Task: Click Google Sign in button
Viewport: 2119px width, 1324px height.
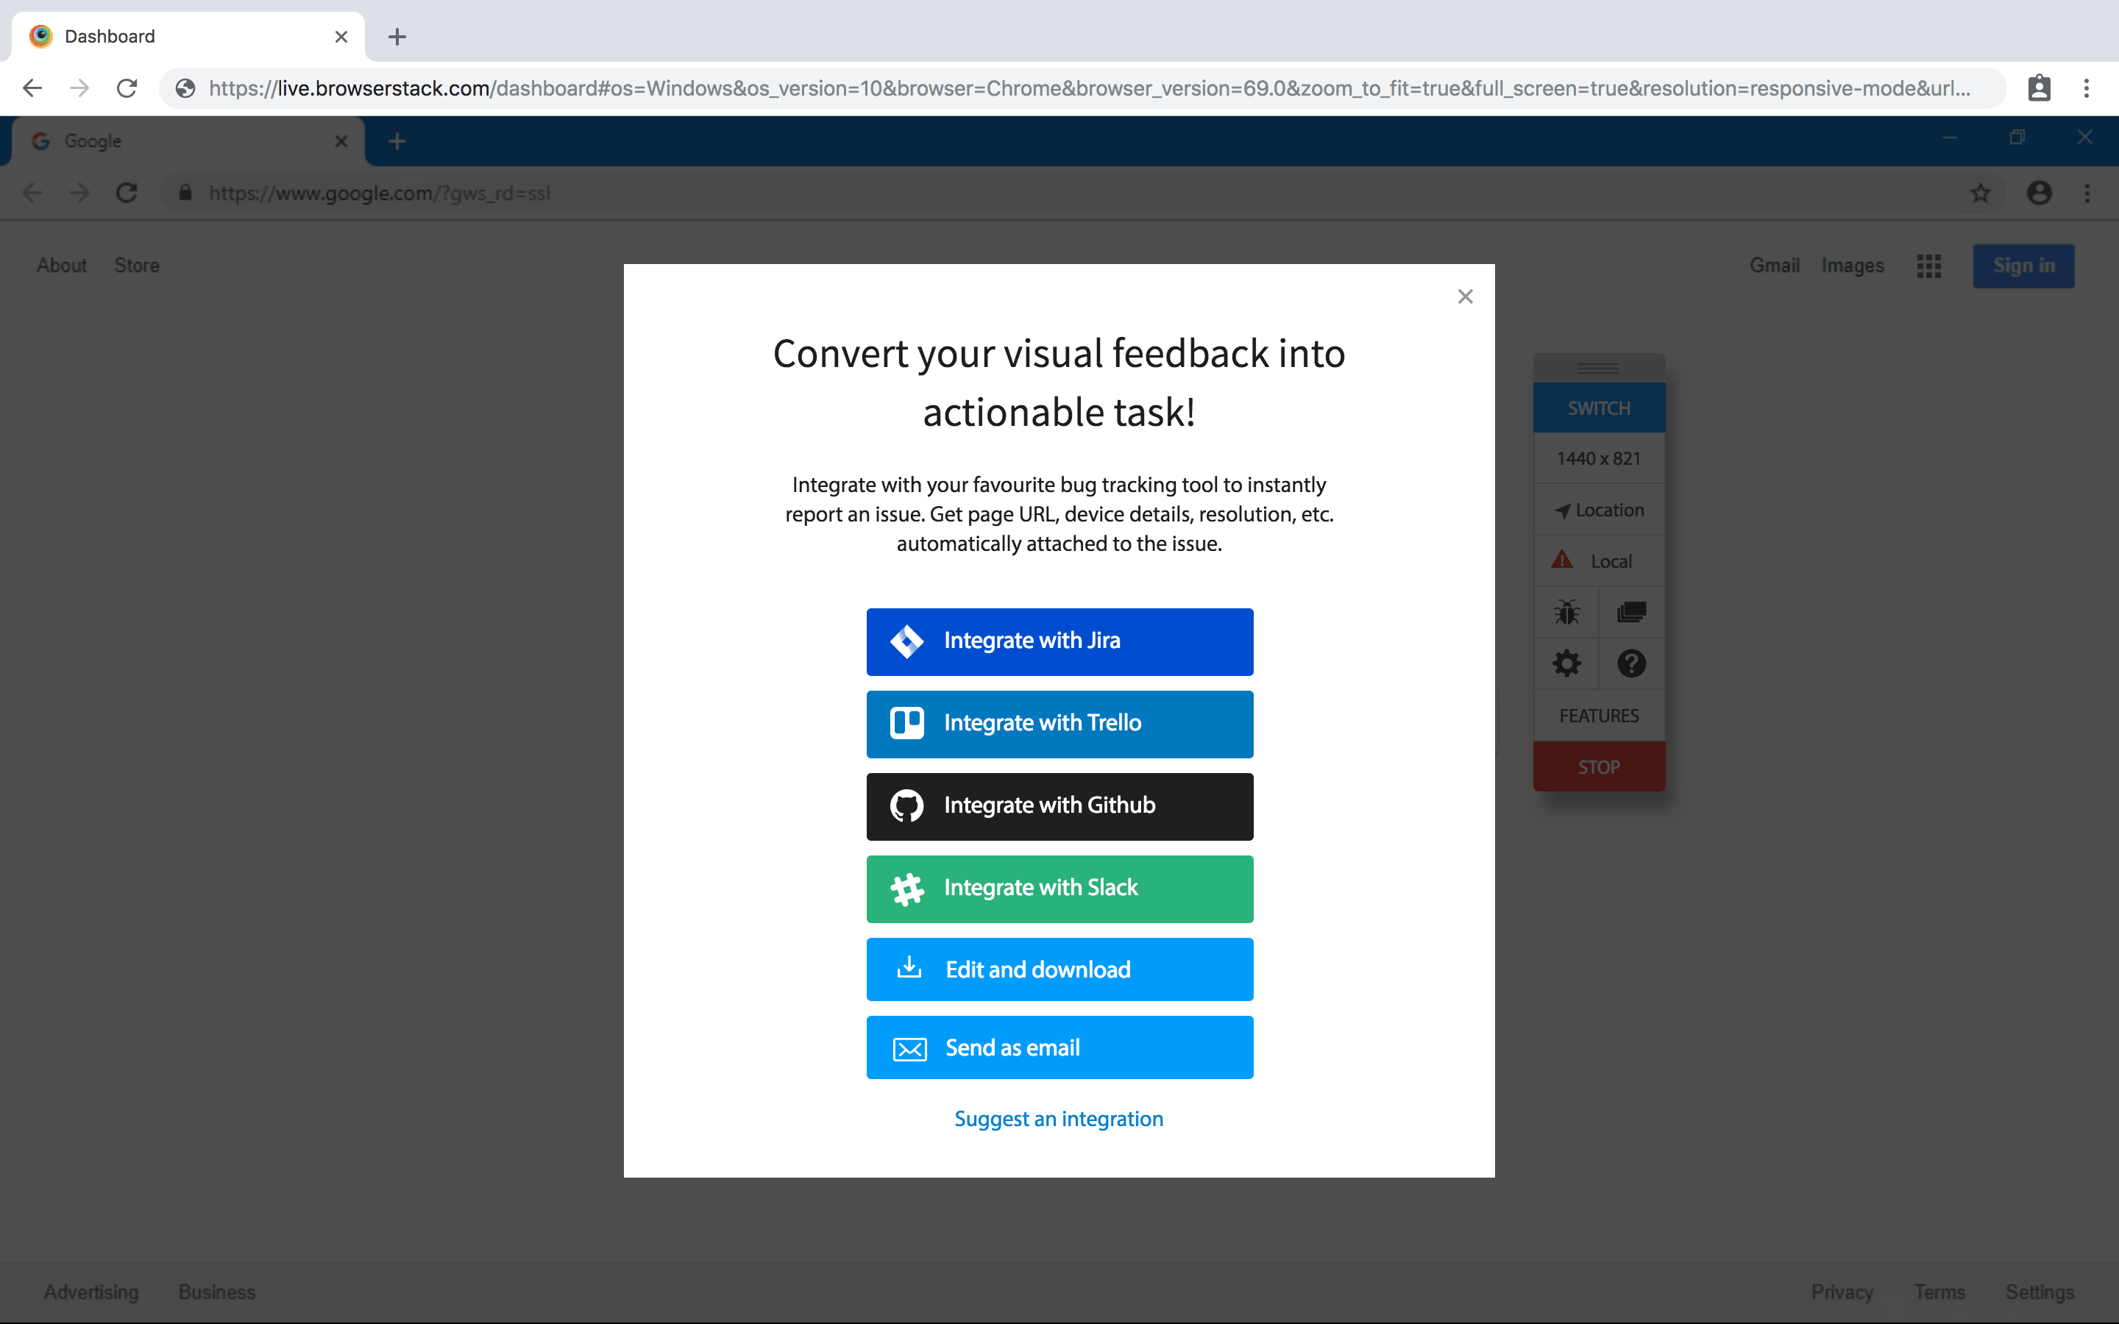Action: (2023, 266)
